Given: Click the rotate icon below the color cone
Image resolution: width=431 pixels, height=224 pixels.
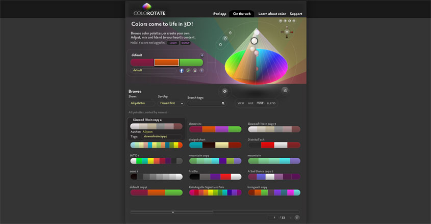Looking at the screenshot, I should [224, 91].
